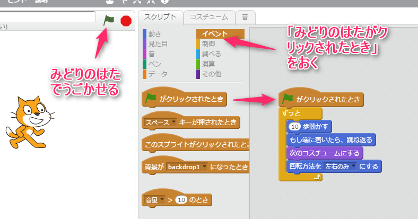Click flag icon on script hat block
This screenshot has height=219, width=418.
click(288, 99)
